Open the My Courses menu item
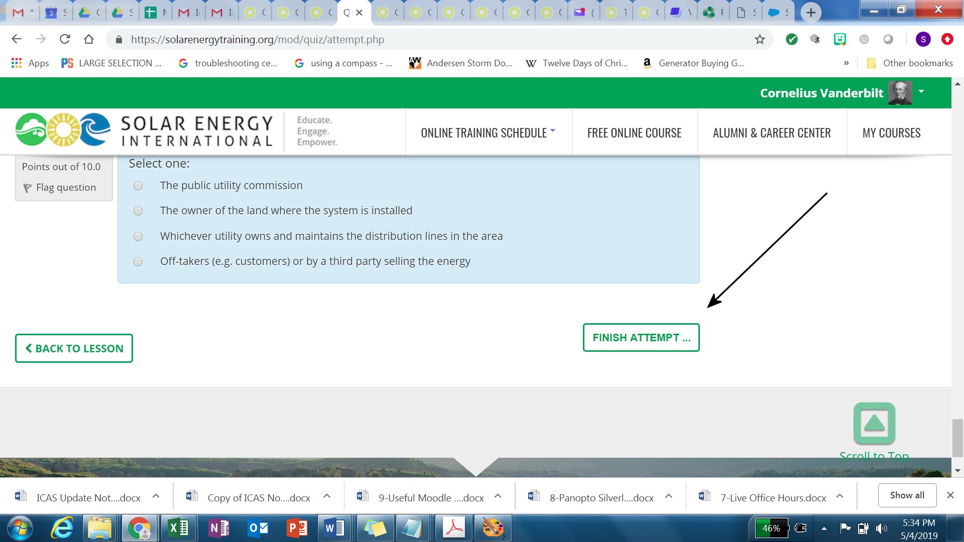 point(891,132)
